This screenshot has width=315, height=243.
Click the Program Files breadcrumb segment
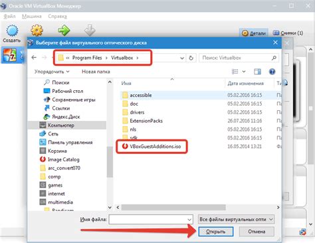click(87, 58)
